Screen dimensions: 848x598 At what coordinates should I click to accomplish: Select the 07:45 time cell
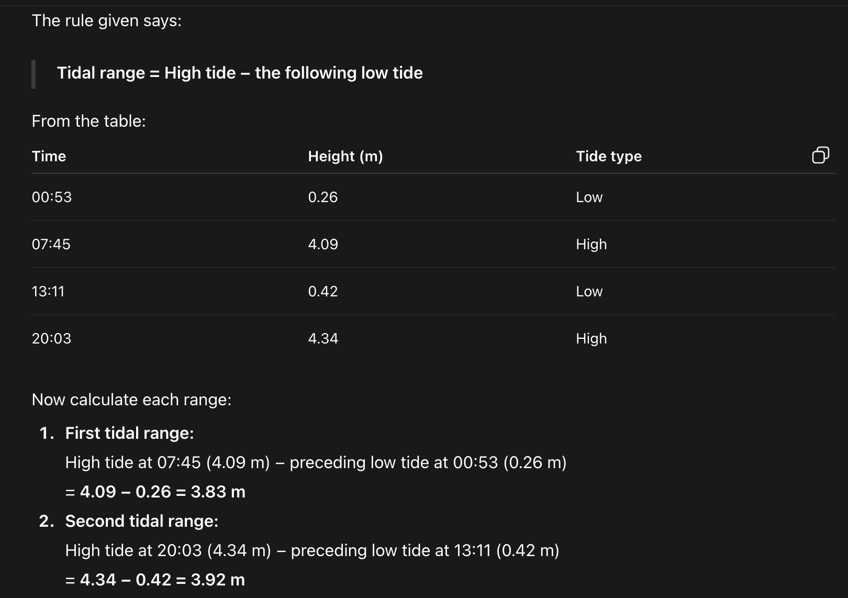point(51,245)
